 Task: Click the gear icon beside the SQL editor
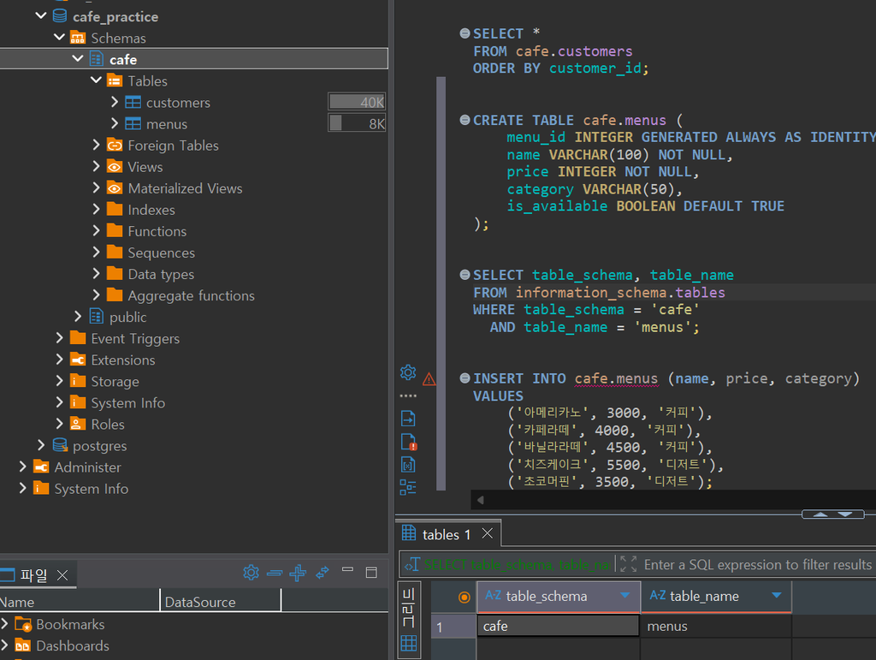[x=408, y=372]
